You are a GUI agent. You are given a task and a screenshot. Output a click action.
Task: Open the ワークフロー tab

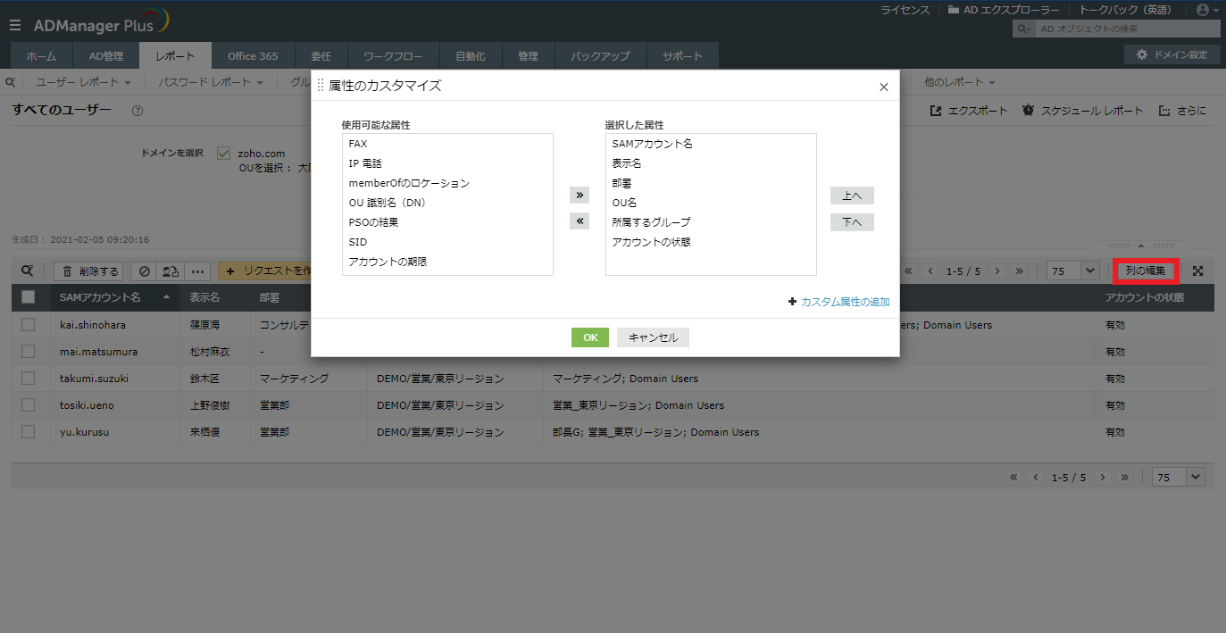393,55
